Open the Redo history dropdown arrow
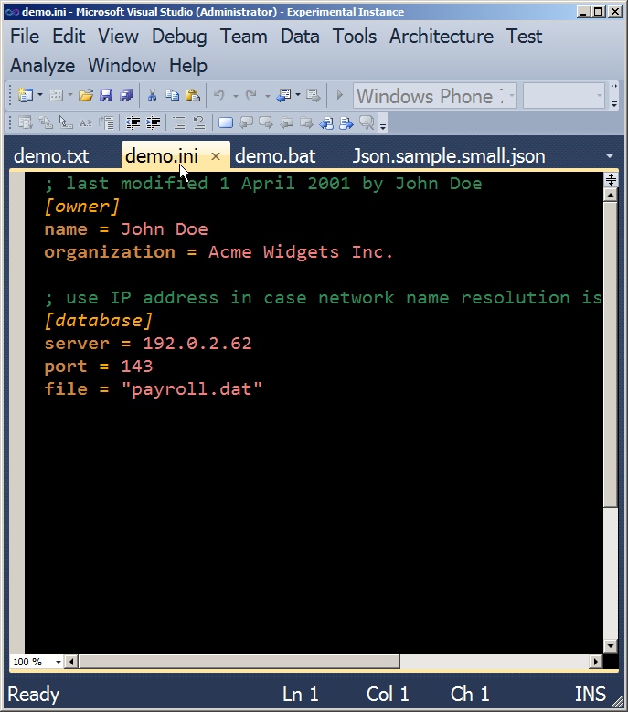The width and height of the screenshot is (628, 712). point(268,95)
